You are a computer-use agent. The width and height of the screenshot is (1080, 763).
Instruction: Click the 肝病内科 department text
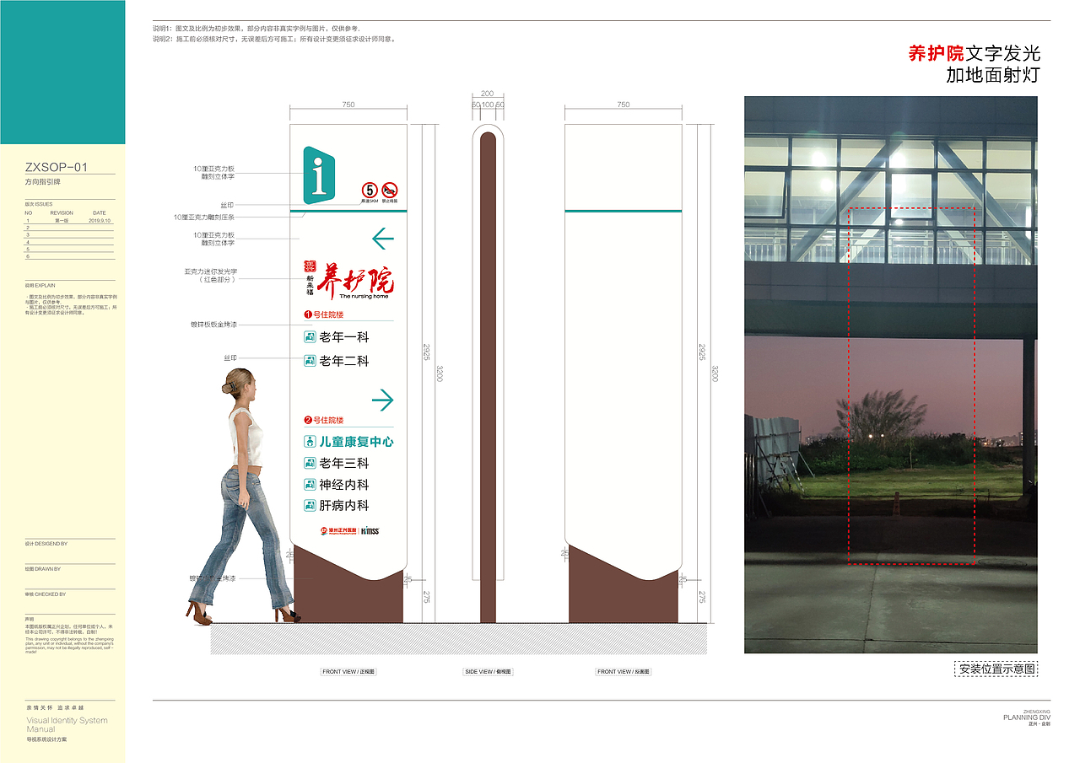[x=344, y=506]
